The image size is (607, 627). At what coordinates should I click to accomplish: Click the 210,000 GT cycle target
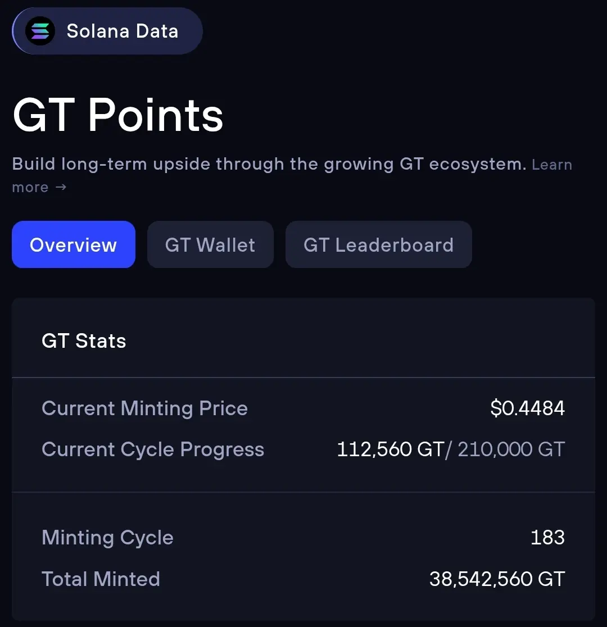pyautogui.click(x=511, y=449)
